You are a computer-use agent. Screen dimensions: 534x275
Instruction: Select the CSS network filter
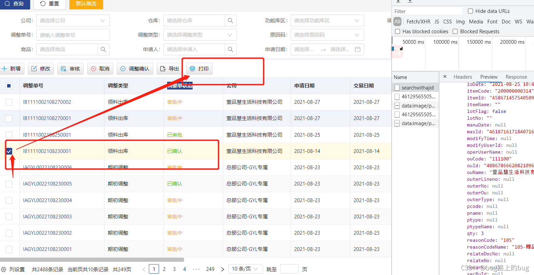(x=448, y=21)
